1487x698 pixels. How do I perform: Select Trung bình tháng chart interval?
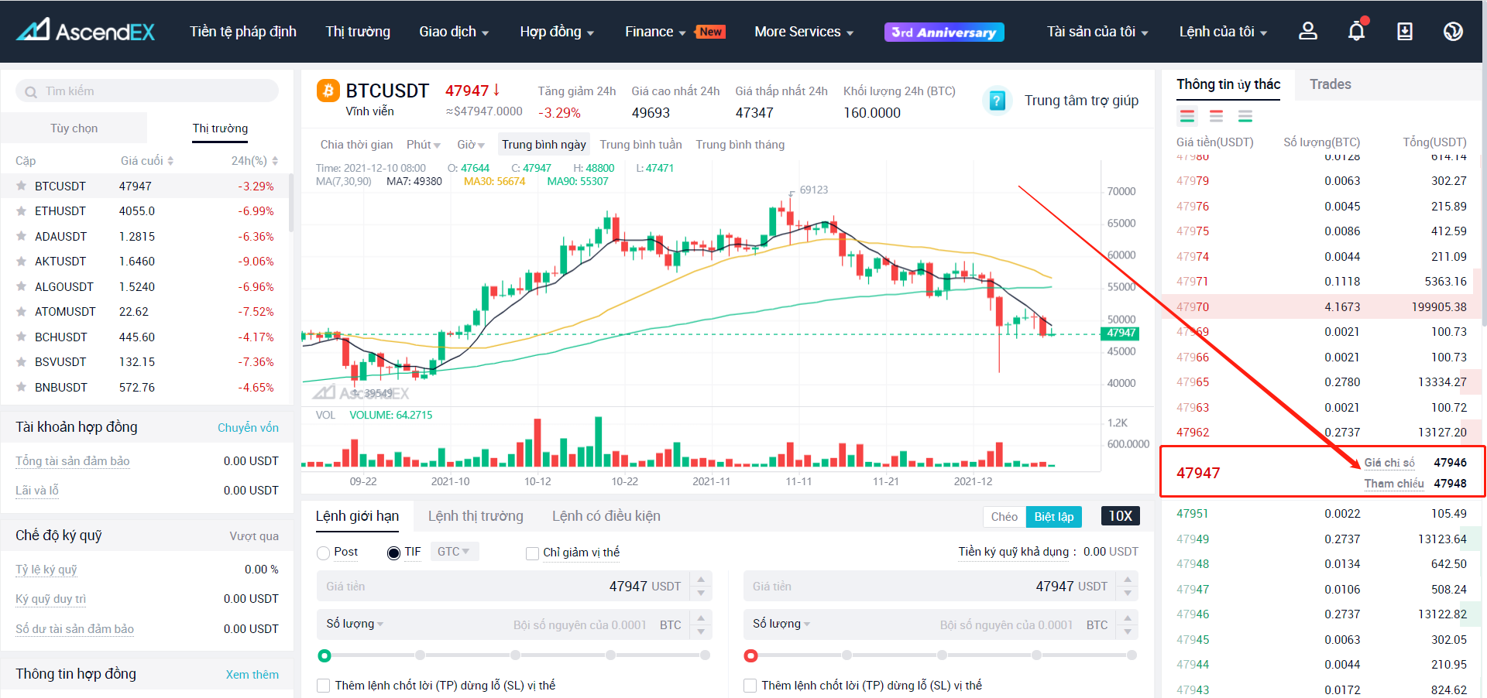click(740, 145)
